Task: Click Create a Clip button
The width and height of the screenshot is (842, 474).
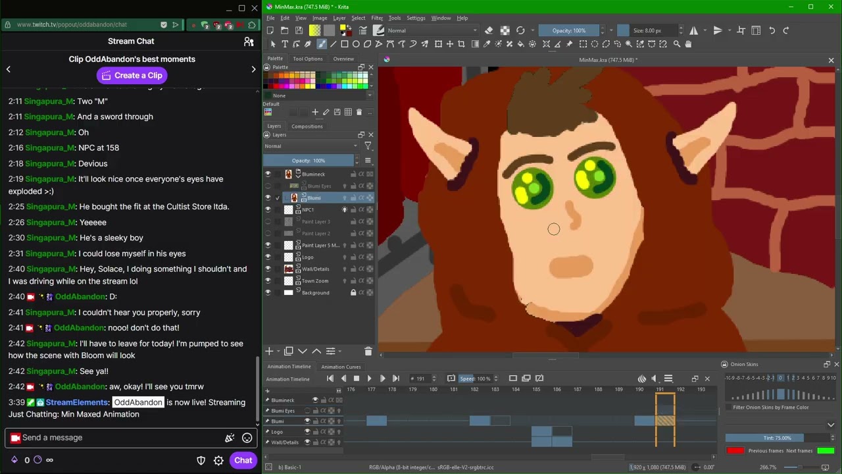Action: pos(131,76)
